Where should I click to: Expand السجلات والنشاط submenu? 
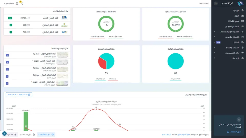[x=215, y=48]
